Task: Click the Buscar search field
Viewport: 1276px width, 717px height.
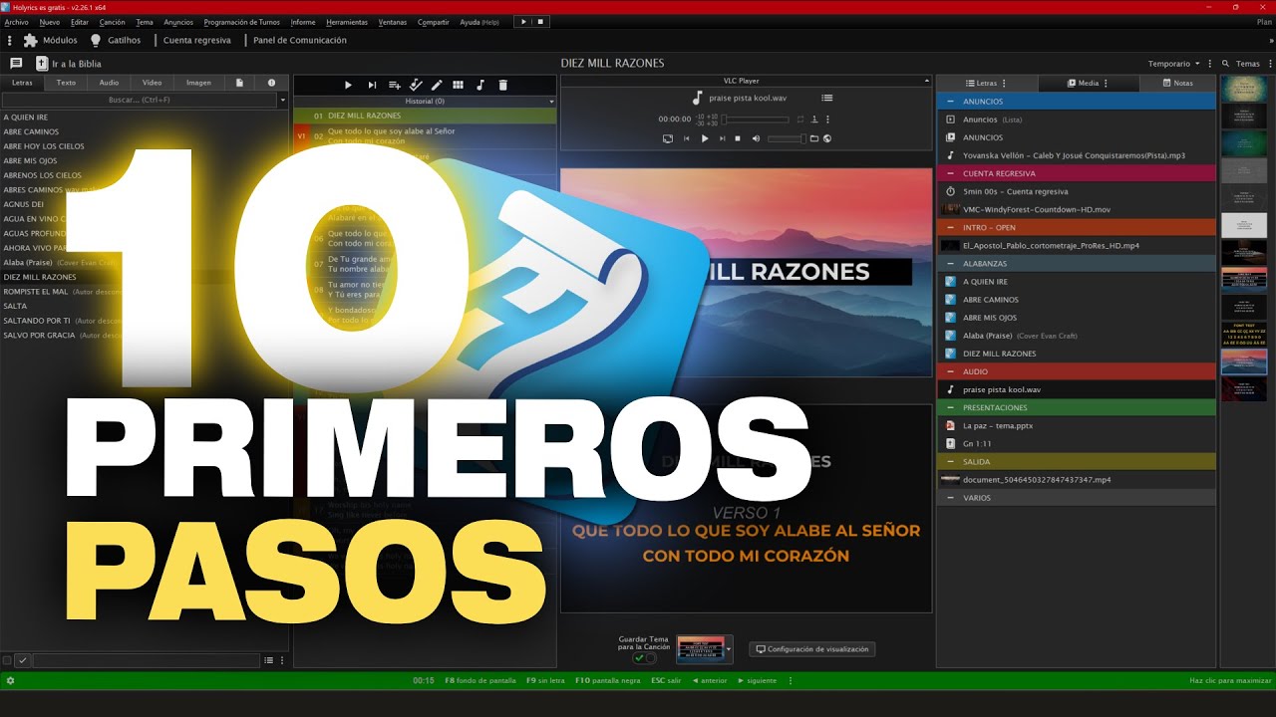Action: click(x=140, y=100)
